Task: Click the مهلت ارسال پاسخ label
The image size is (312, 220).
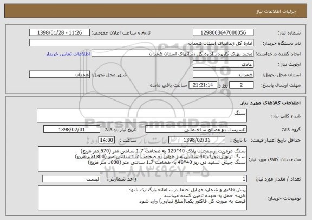Action: point(281,85)
